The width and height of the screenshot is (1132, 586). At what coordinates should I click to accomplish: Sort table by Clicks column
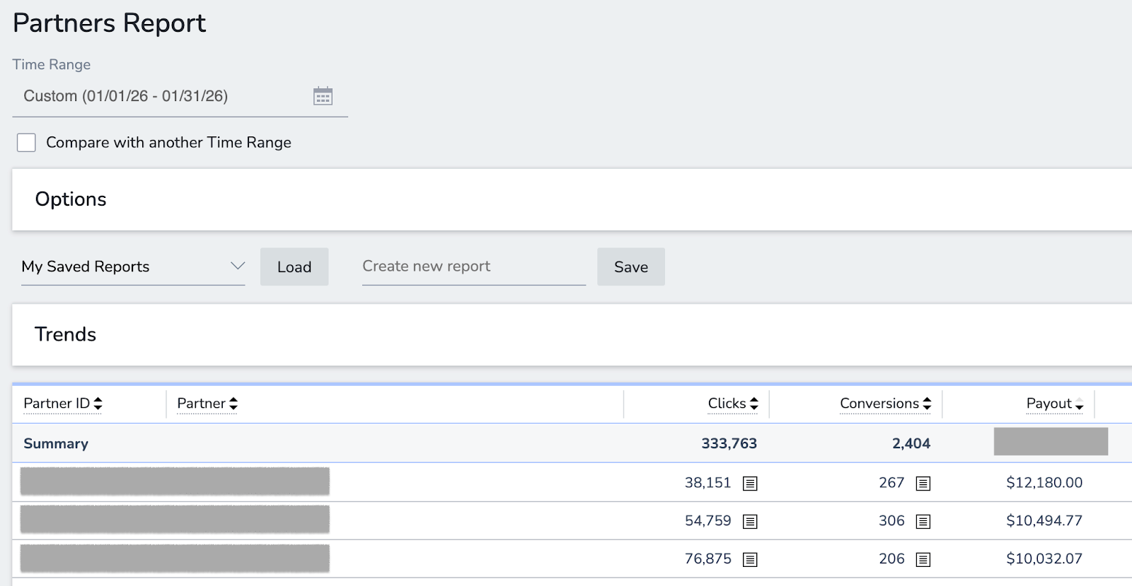pyautogui.click(x=733, y=404)
